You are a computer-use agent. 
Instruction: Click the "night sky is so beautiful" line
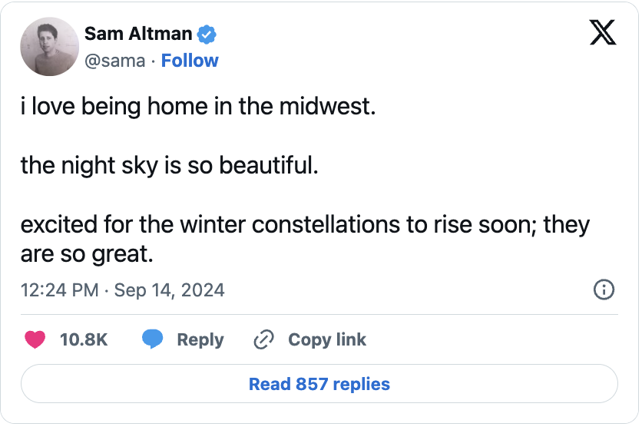pyautogui.click(x=169, y=165)
